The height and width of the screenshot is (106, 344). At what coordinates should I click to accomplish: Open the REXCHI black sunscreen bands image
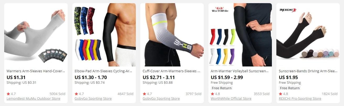pyautogui.click(x=308, y=35)
